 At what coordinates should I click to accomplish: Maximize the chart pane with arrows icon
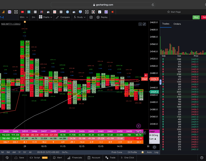(144, 24)
